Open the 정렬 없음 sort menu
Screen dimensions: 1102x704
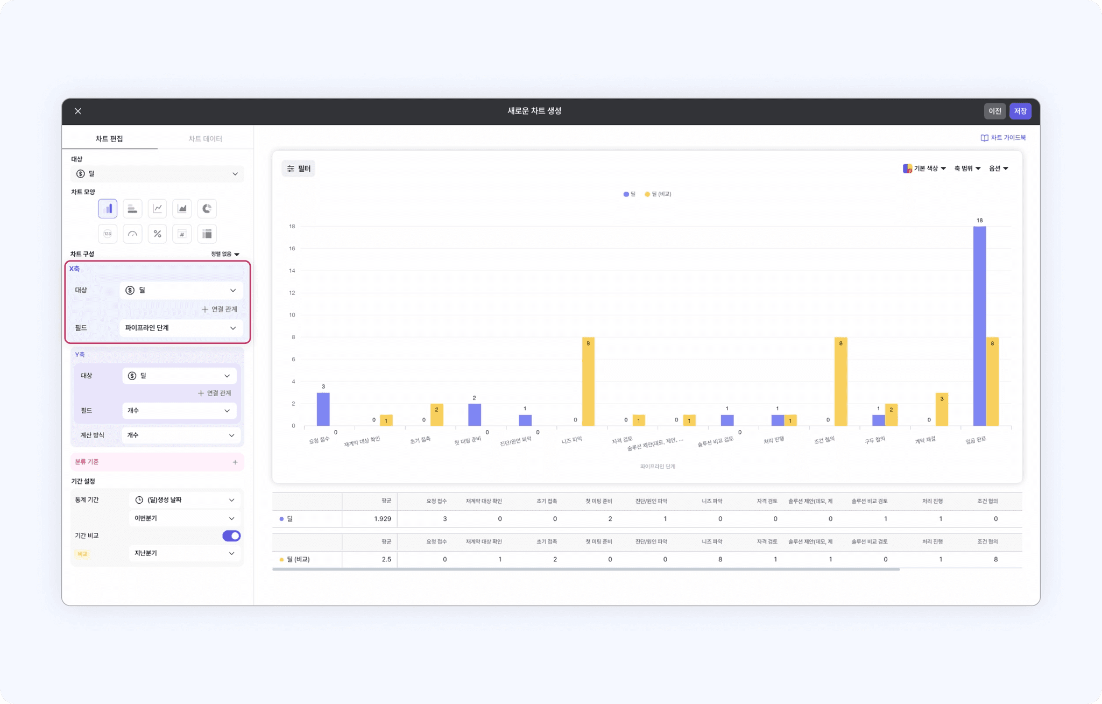click(225, 254)
